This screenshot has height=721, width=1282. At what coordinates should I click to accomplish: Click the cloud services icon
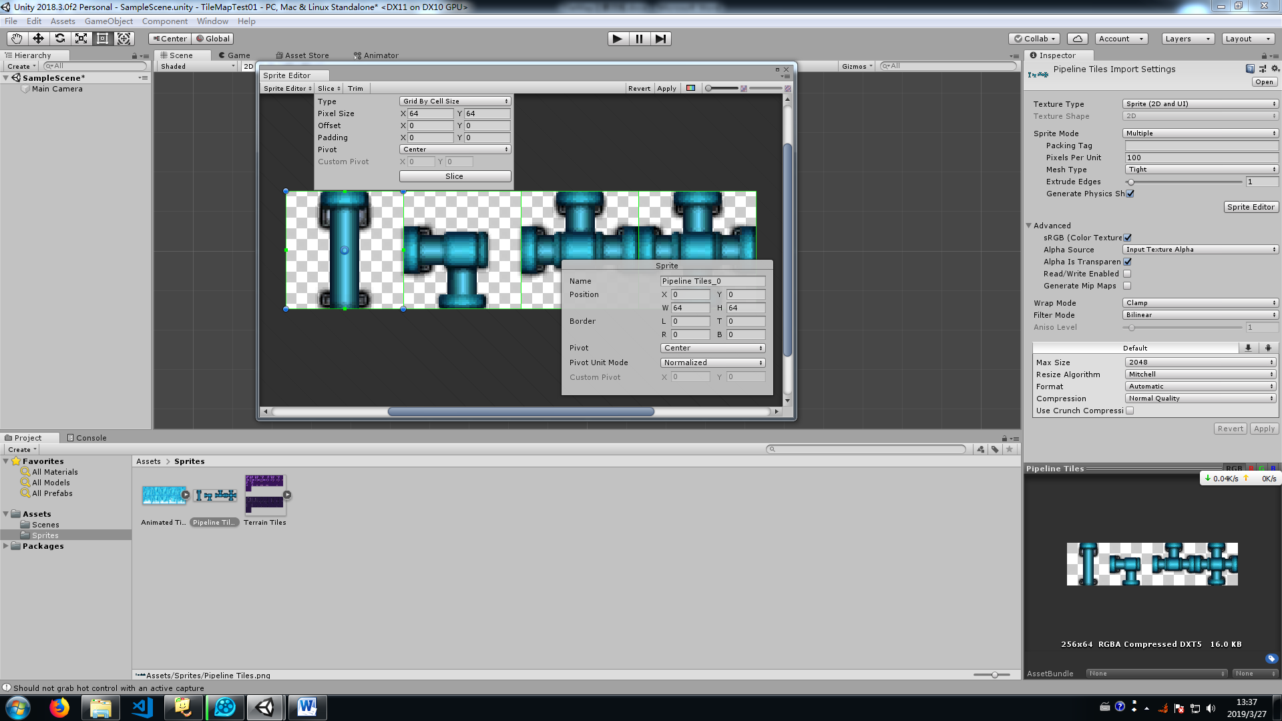pos(1077,39)
